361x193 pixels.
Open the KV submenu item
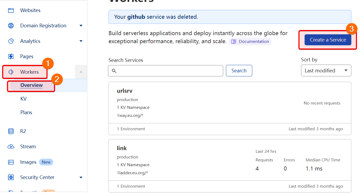coord(23,99)
